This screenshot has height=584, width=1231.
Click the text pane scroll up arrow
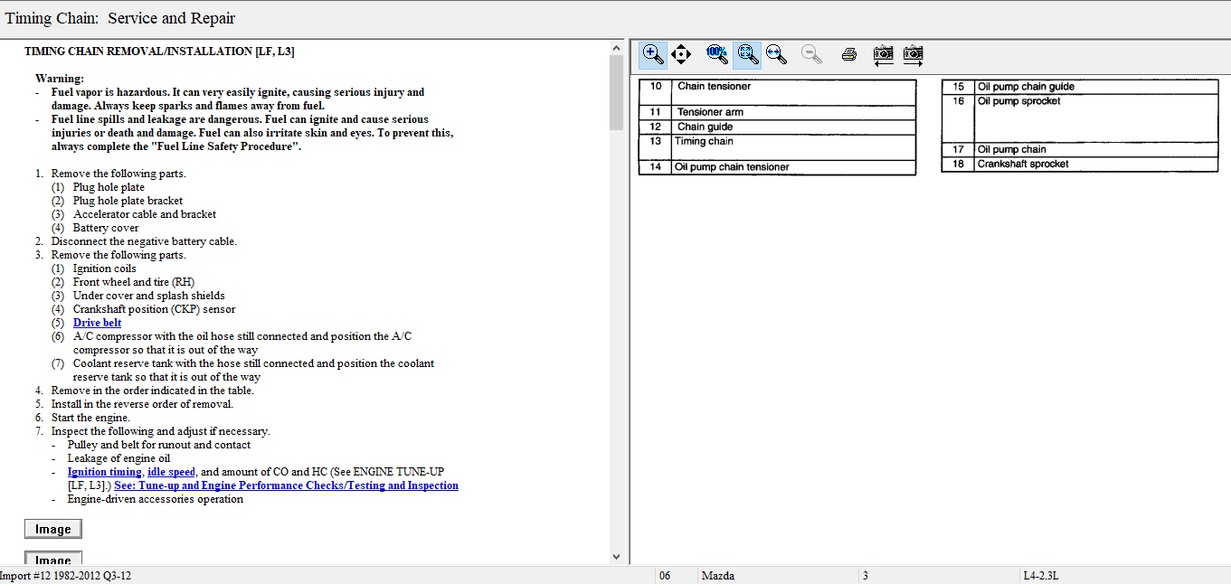(x=617, y=47)
